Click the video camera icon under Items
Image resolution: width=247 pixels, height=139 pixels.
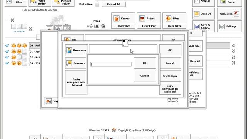click(90, 26)
